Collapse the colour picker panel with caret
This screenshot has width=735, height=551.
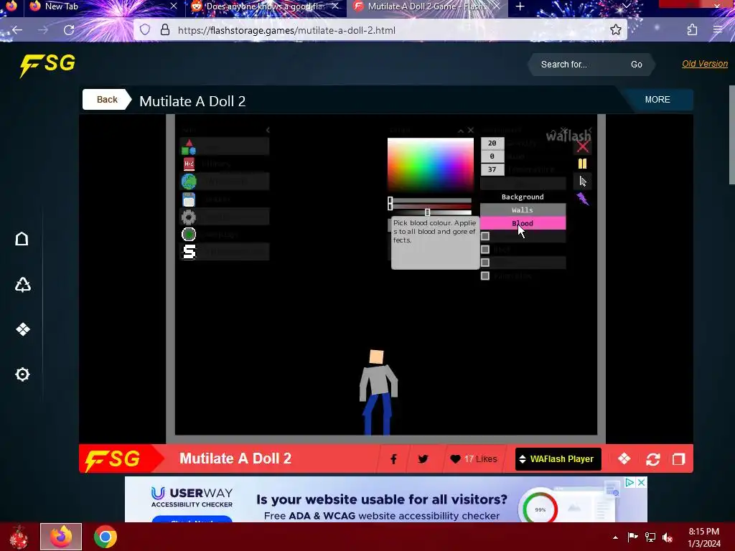pos(461,131)
